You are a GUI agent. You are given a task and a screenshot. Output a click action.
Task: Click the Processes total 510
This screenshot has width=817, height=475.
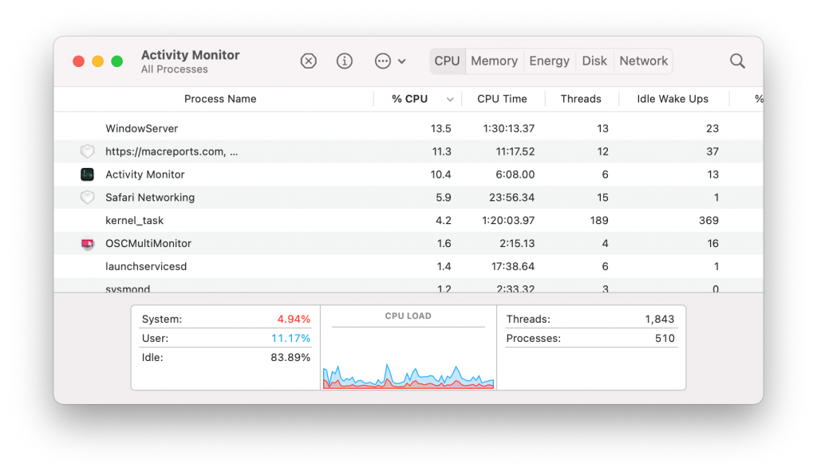[665, 338]
